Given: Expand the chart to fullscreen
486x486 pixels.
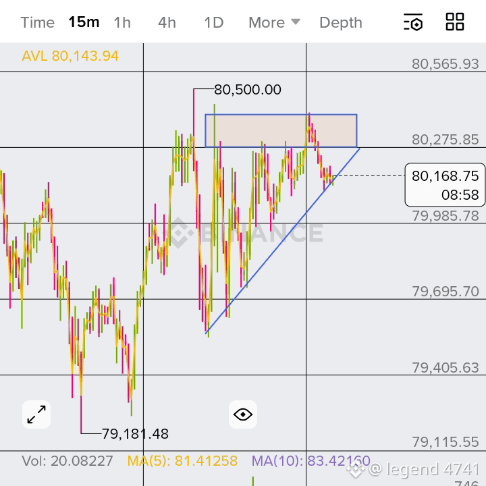Looking at the screenshot, I should (x=36, y=414).
